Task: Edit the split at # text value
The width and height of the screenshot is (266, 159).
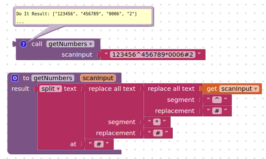Action: [x=99, y=144]
